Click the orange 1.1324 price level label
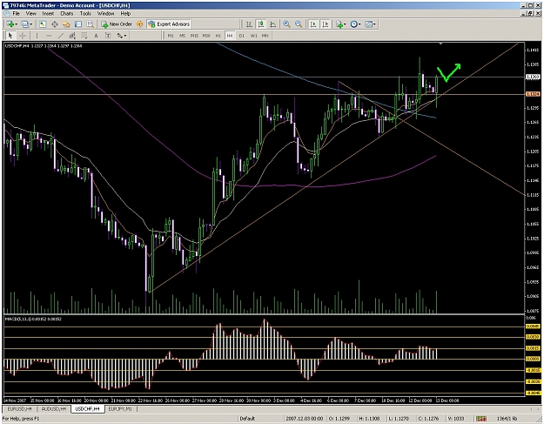 (x=533, y=94)
